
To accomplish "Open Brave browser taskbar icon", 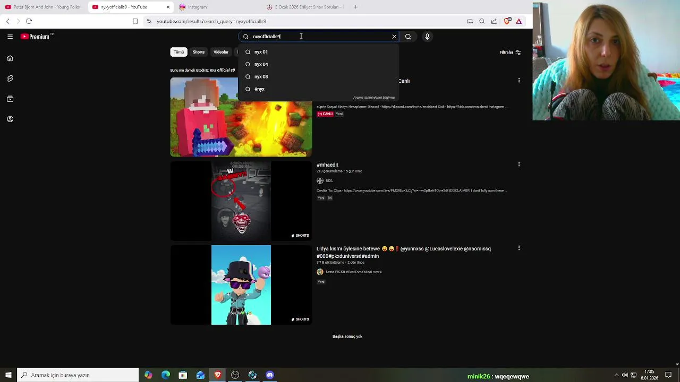I will tap(218, 375).
